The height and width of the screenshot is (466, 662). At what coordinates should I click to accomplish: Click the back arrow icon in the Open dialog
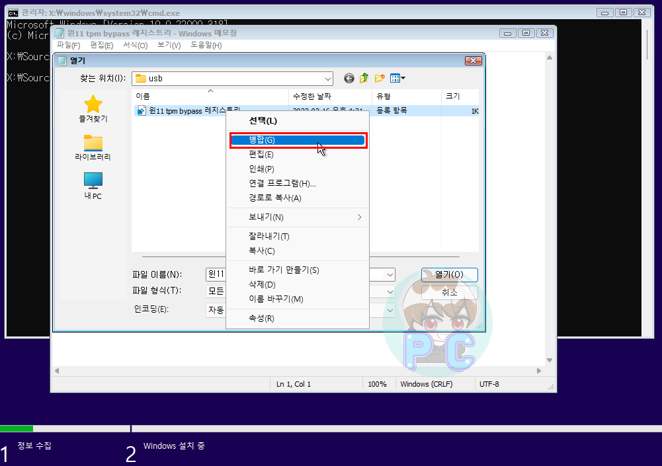[349, 78]
